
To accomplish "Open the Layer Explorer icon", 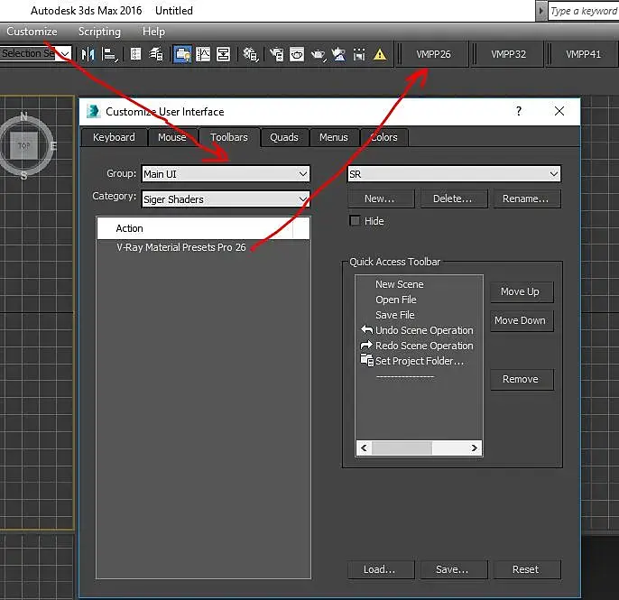I will [x=156, y=54].
